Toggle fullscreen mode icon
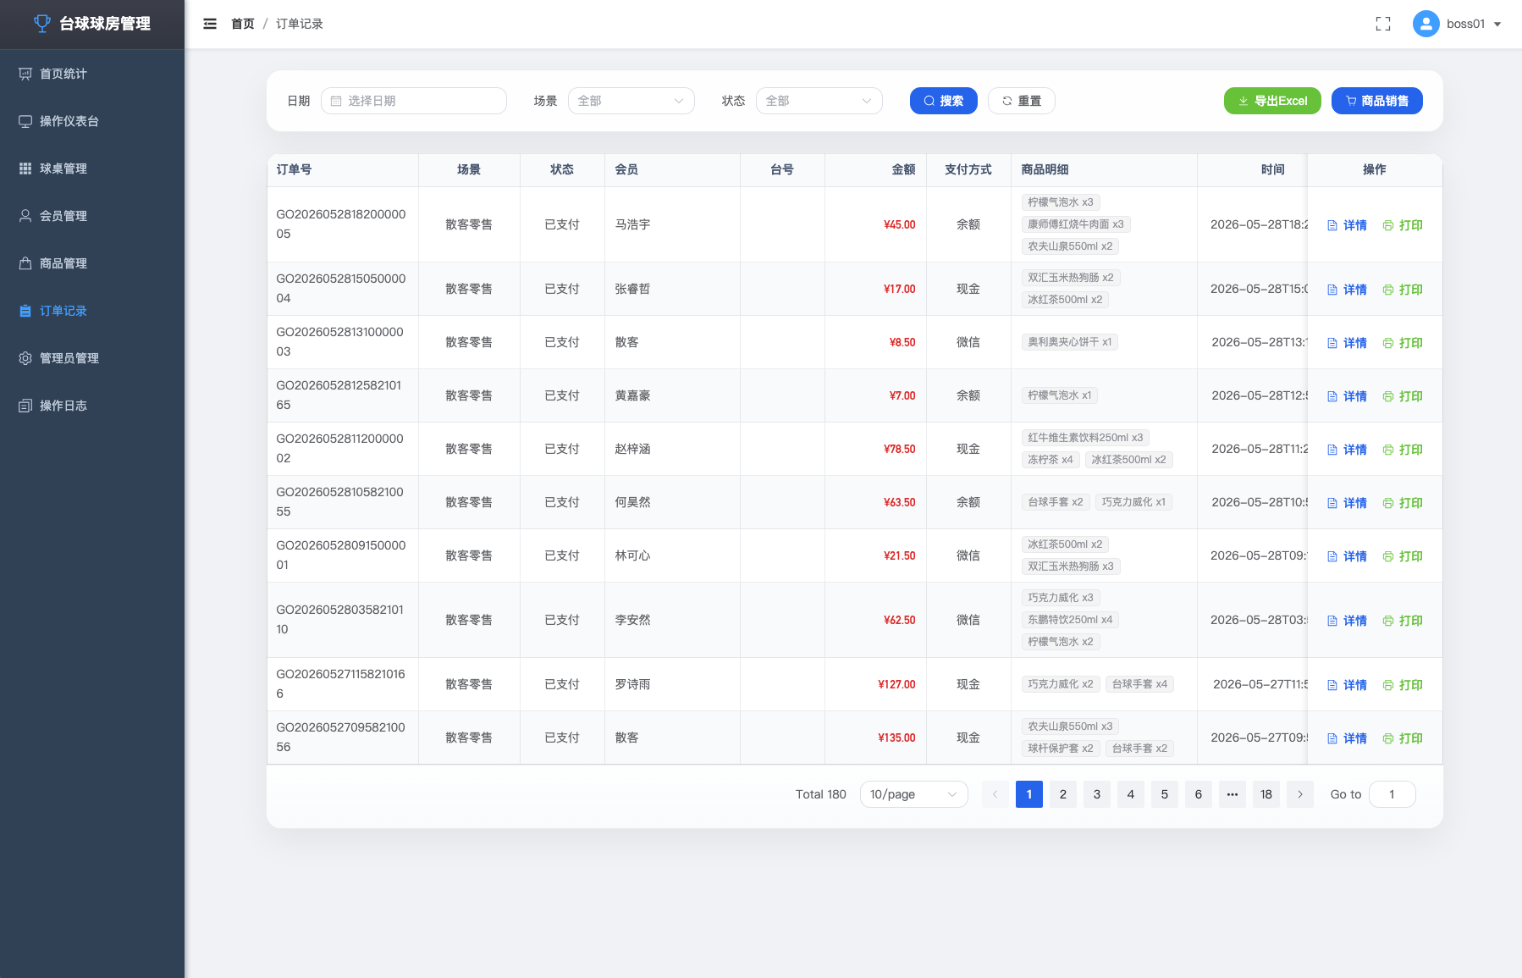The height and width of the screenshot is (978, 1522). 1383,24
